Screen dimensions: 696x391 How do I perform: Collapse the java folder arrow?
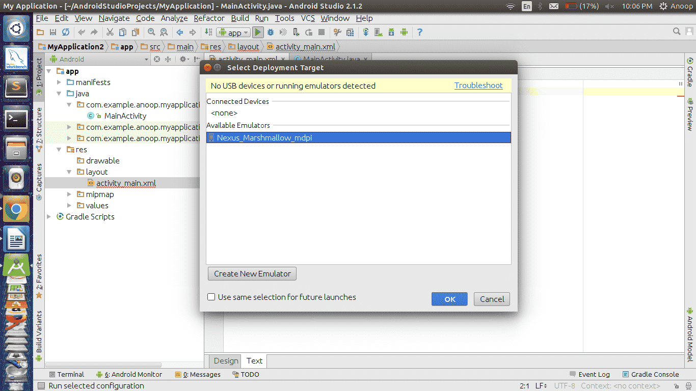(x=60, y=94)
